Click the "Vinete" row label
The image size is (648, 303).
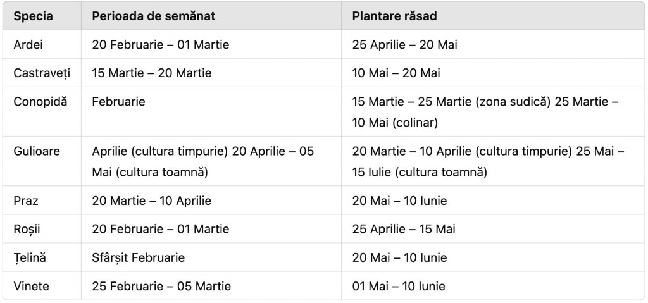point(32,286)
